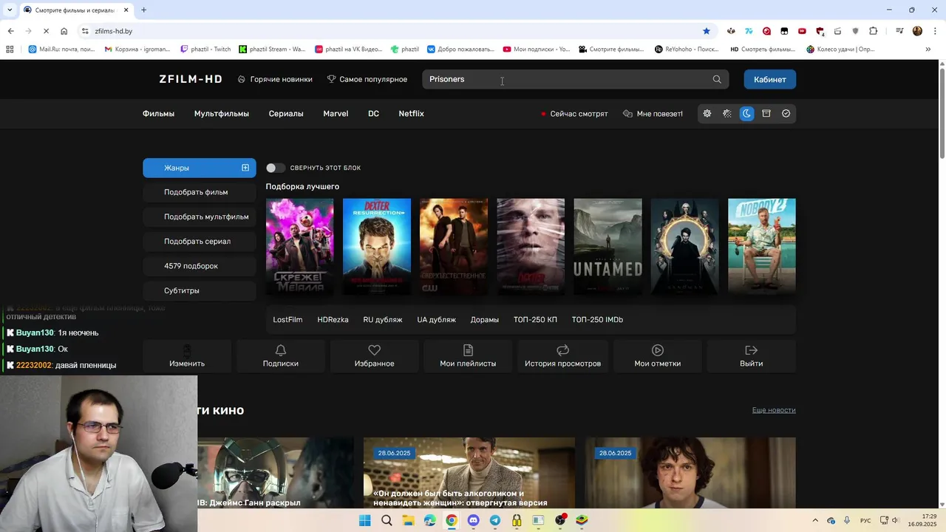
Task: Expand the hidden bookmarks chevron
Action: click(x=928, y=50)
